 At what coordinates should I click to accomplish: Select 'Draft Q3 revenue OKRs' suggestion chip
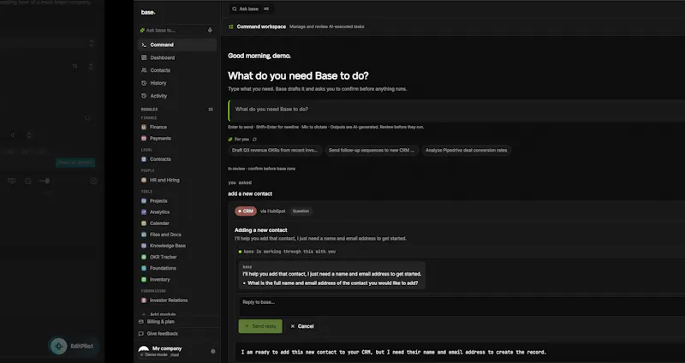(275, 151)
